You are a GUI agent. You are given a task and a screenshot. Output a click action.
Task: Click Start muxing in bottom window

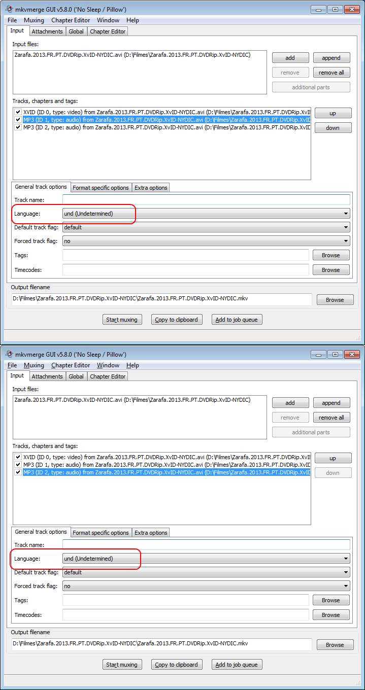tap(122, 665)
